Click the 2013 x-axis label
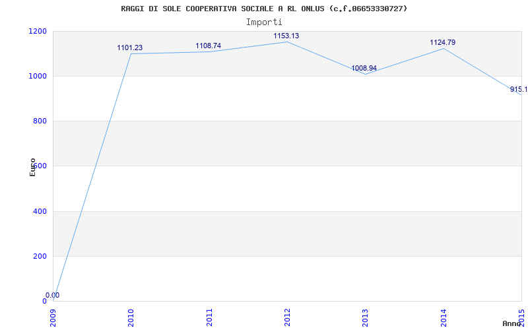 pyautogui.click(x=366, y=317)
